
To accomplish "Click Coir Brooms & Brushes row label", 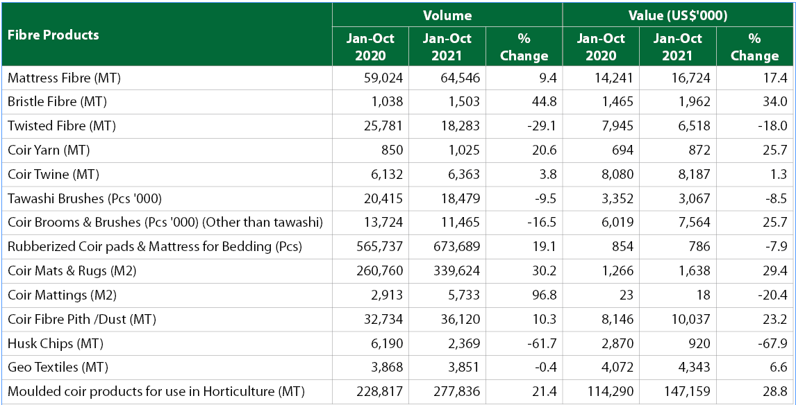I will [x=165, y=223].
